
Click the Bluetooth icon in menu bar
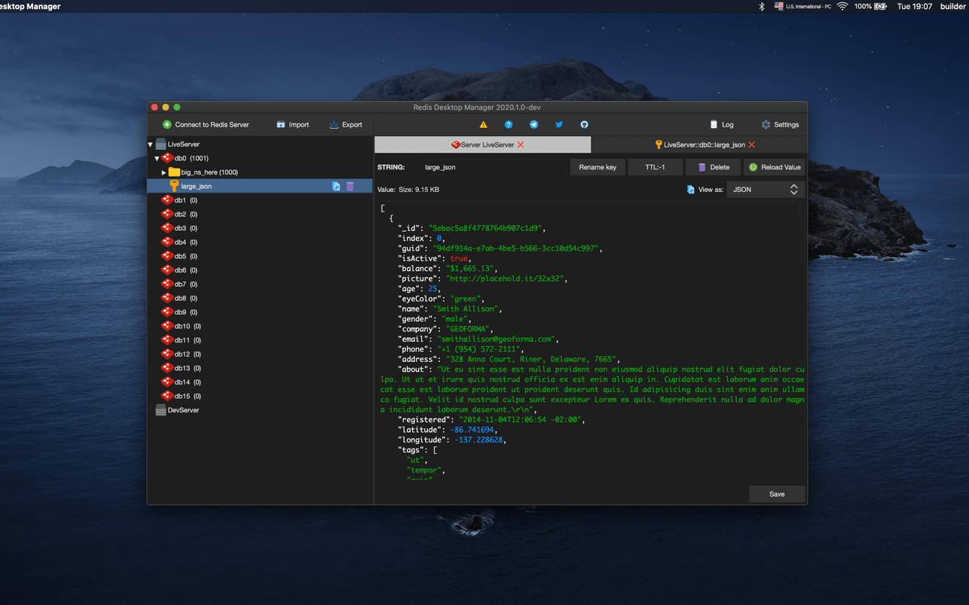761,6
